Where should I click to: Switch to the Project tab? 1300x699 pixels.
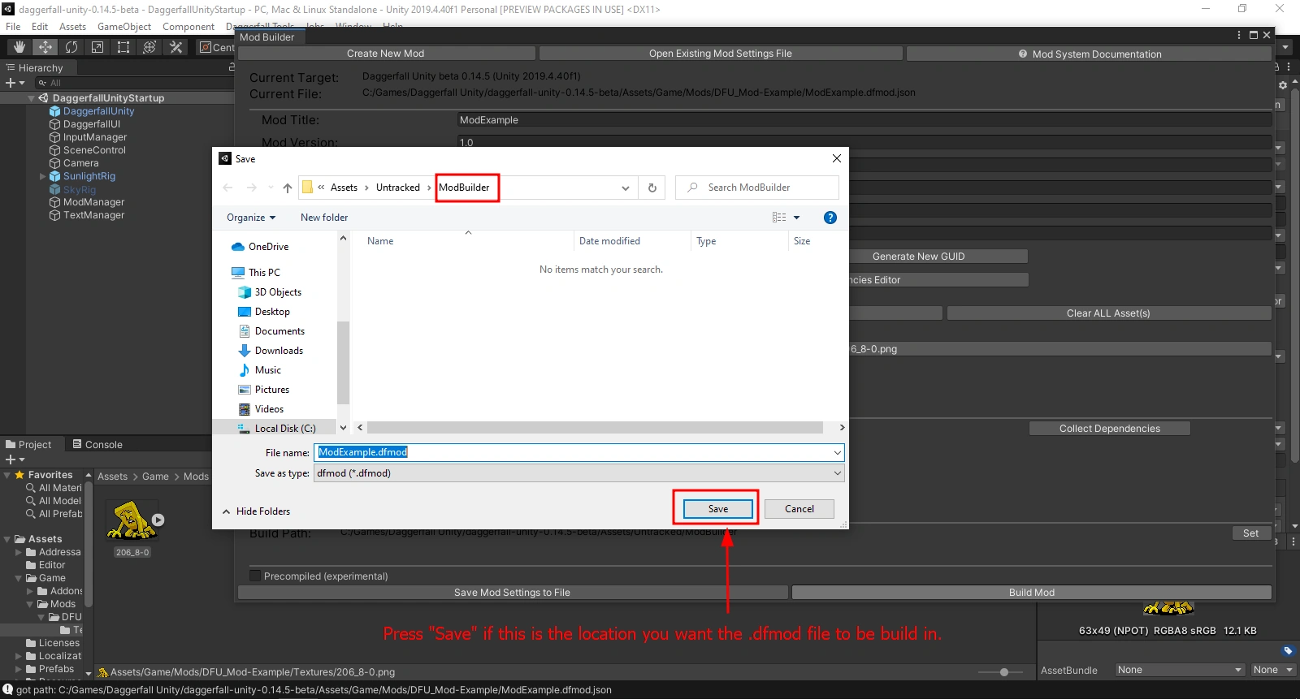pos(28,444)
